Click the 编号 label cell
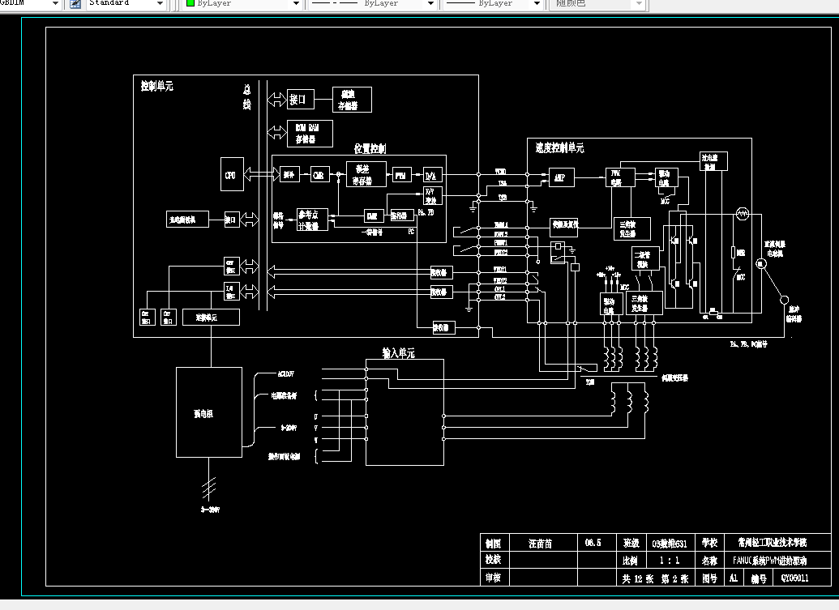Screen dimensions: 839x610 click(759, 578)
